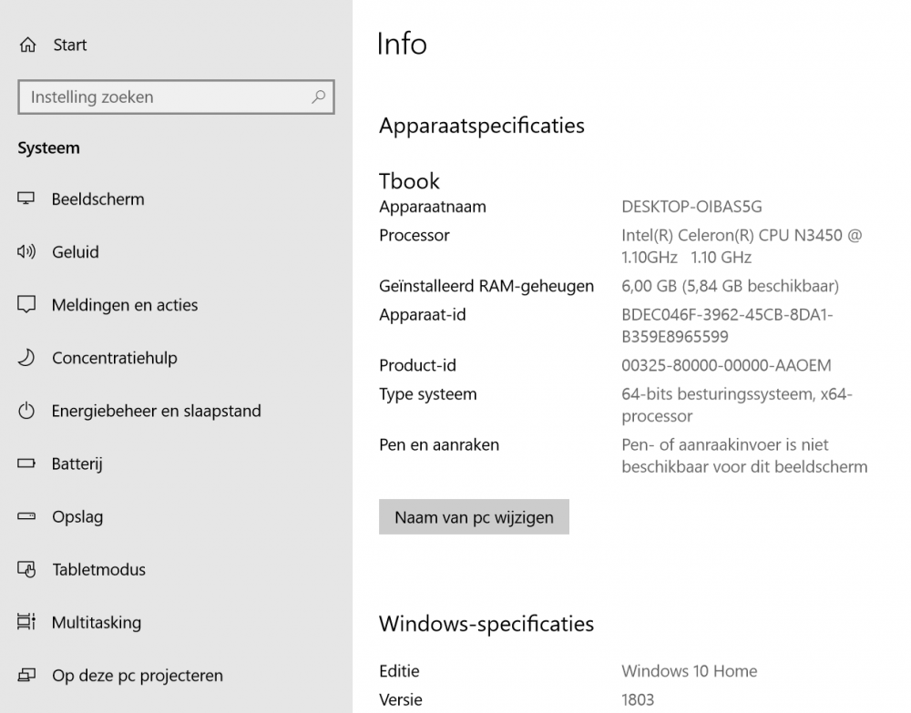
Task: Go to Energiebeheer en slaapstand
Action: point(156,412)
